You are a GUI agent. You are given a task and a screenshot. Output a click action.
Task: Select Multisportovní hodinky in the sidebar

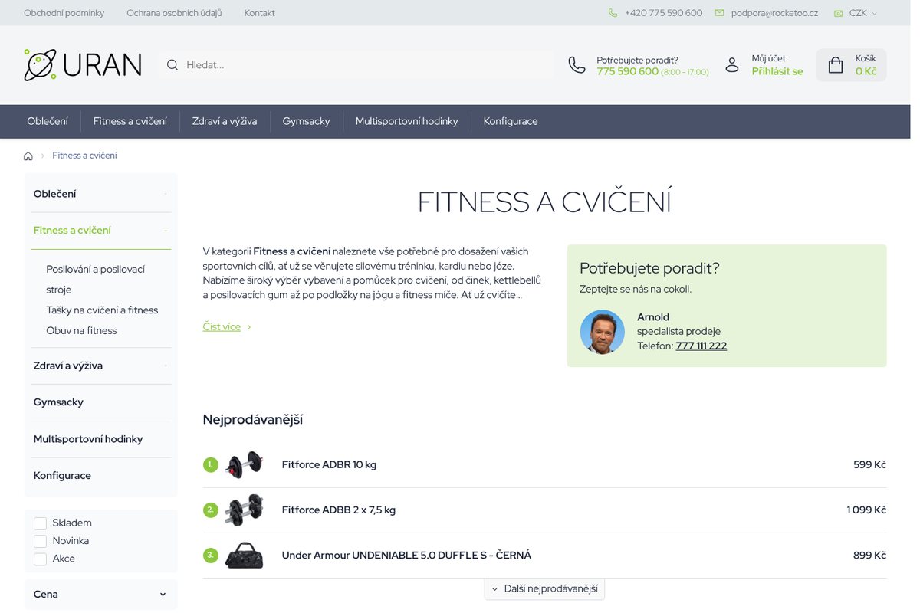point(88,439)
